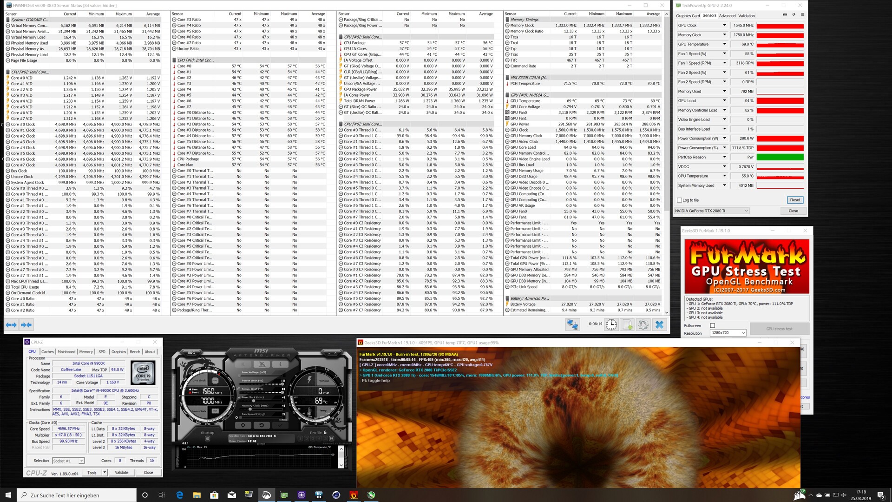Image resolution: width=892 pixels, height=502 pixels.
Task: Click HWiNFO log file icon
Action: [627, 324]
